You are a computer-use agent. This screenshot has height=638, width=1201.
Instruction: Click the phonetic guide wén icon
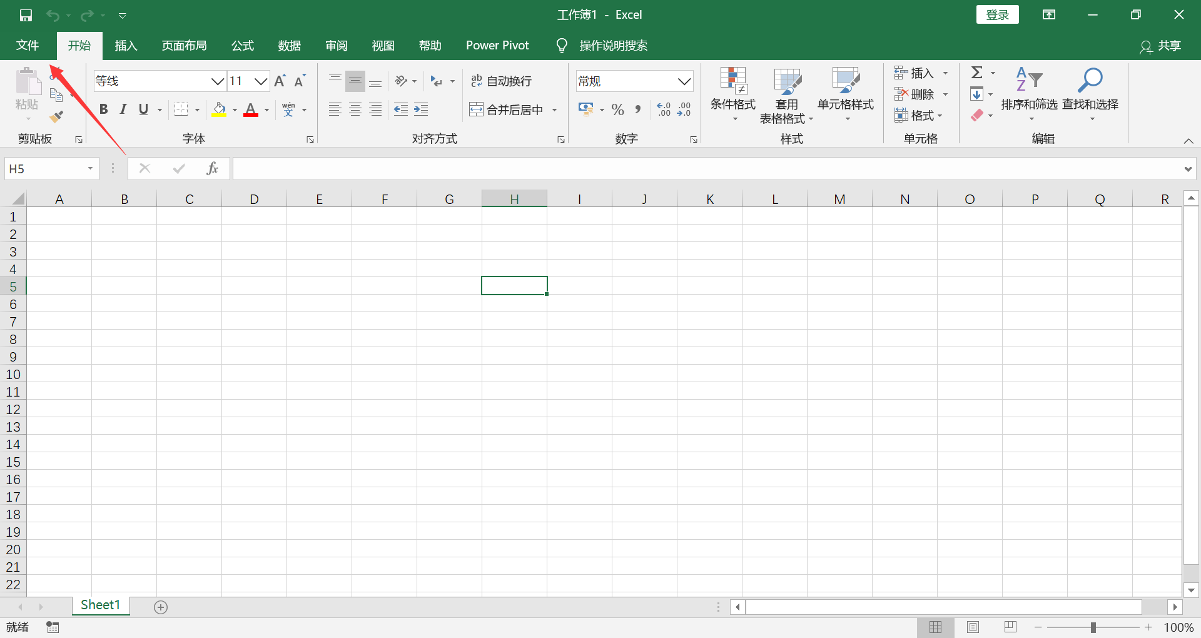click(288, 109)
